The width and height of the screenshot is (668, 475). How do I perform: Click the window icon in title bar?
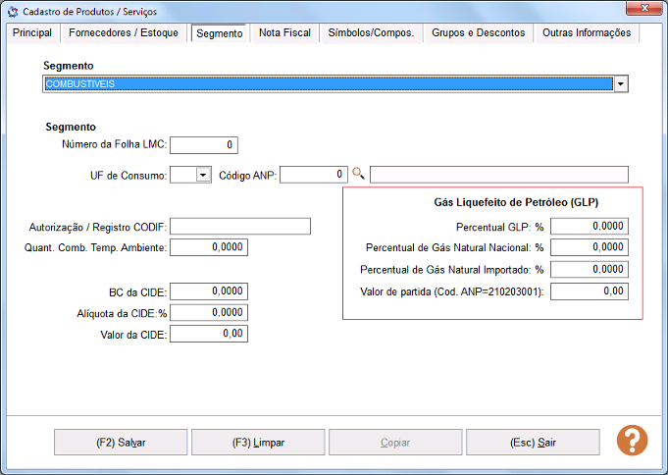(13, 12)
